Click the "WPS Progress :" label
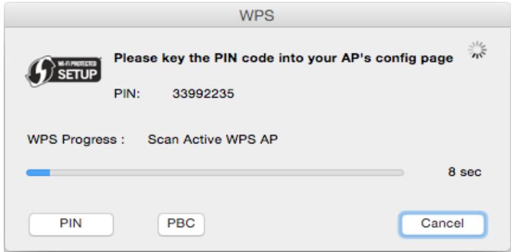The width and height of the screenshot is (511, 252). (x=76, y=140)
